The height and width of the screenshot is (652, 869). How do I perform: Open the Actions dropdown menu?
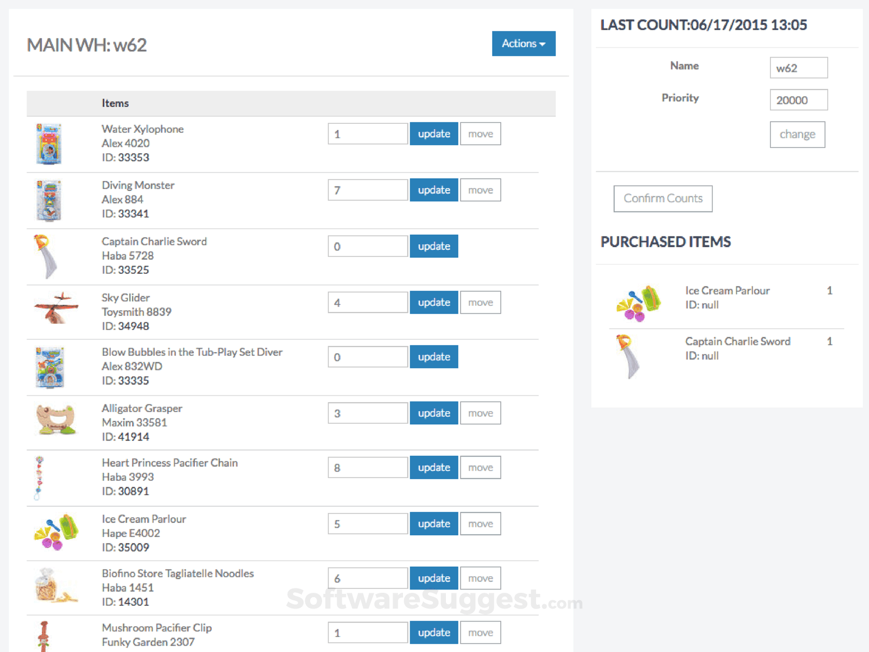pyautogui.click(x=523, y=43)
